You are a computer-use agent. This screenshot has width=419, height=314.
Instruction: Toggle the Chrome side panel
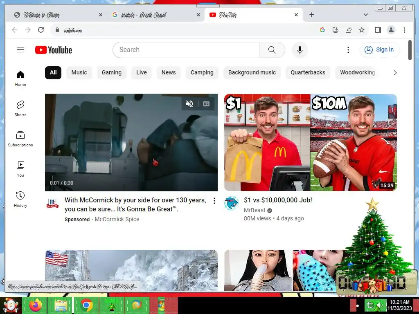(x=378, y=30)
